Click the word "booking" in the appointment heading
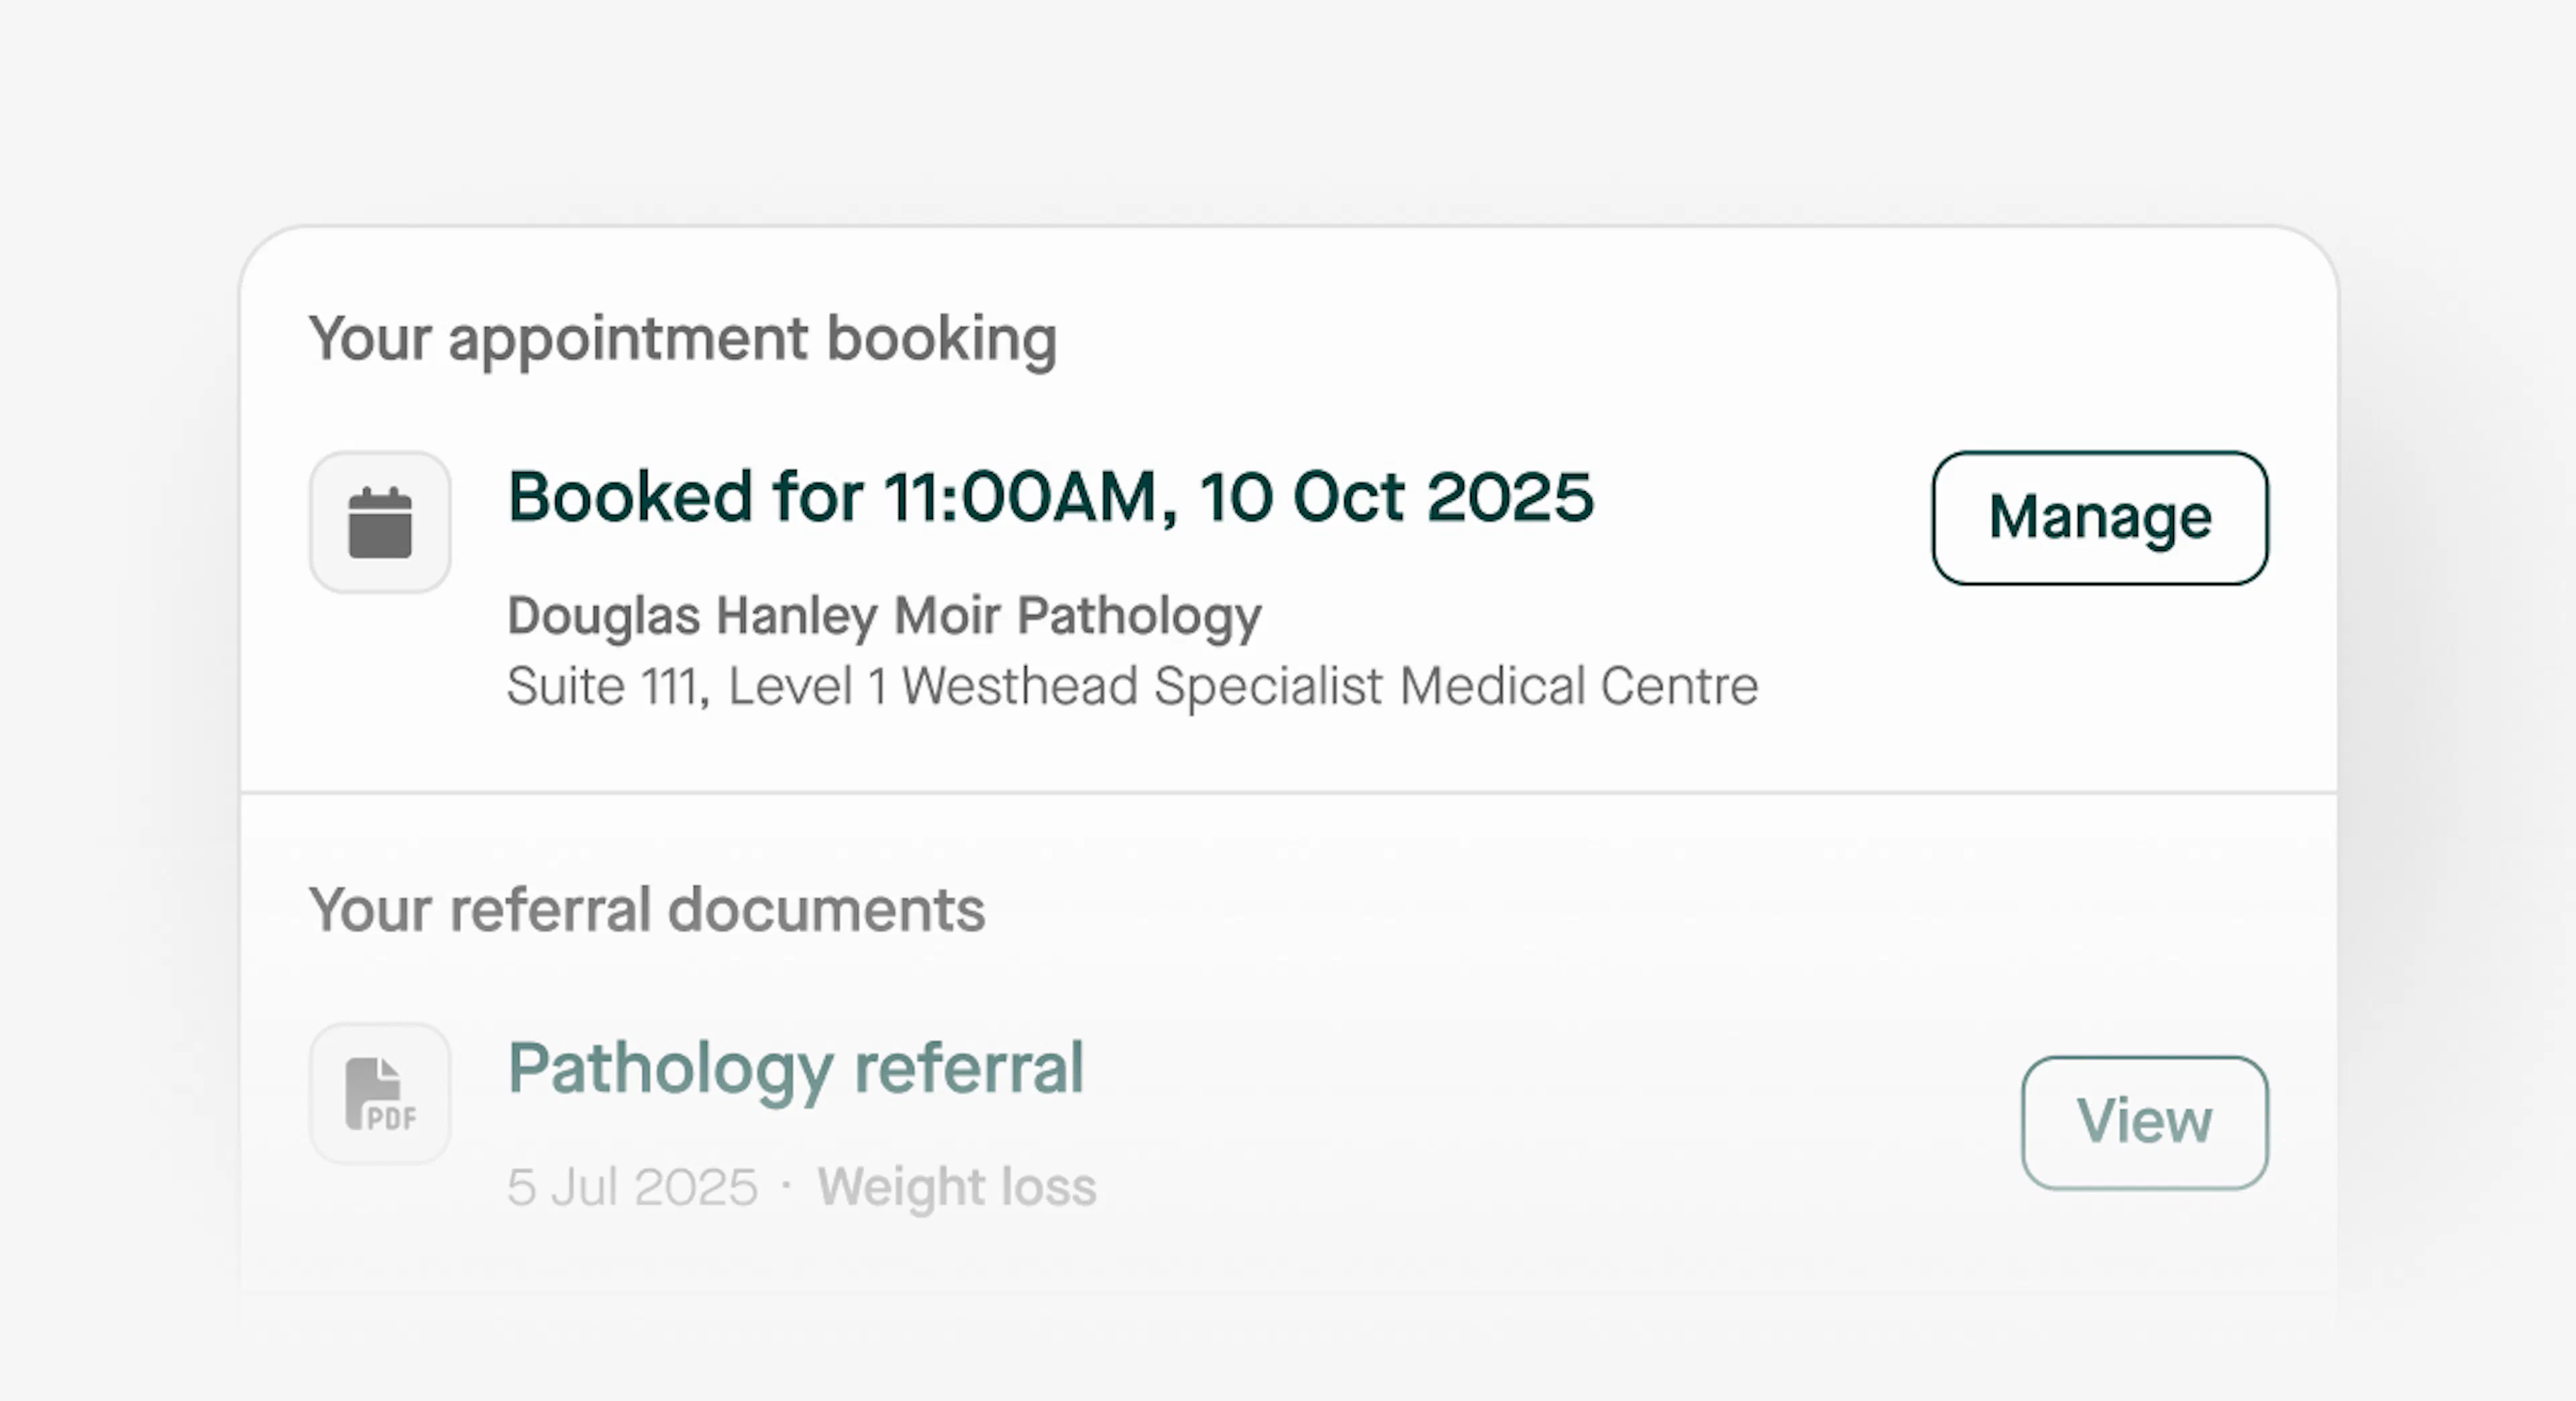This screenshot has height=1401, width=2576. click(x=941, y=338)
